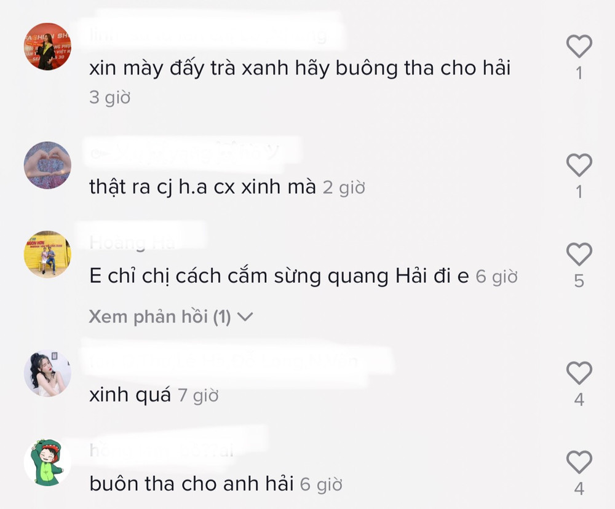
Task: Select the comment 'xin mày đấy trà xanh'
Action: (300, 68)
